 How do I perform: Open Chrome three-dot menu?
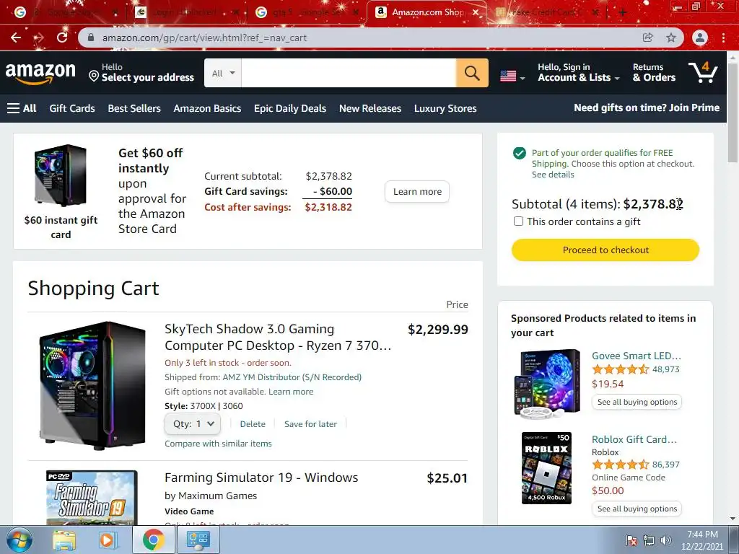pos(723,38)
